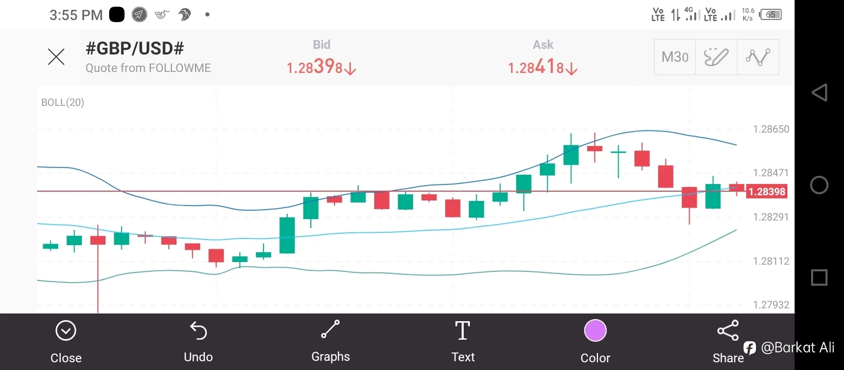Tap the Android home circle button

(819, 185)
